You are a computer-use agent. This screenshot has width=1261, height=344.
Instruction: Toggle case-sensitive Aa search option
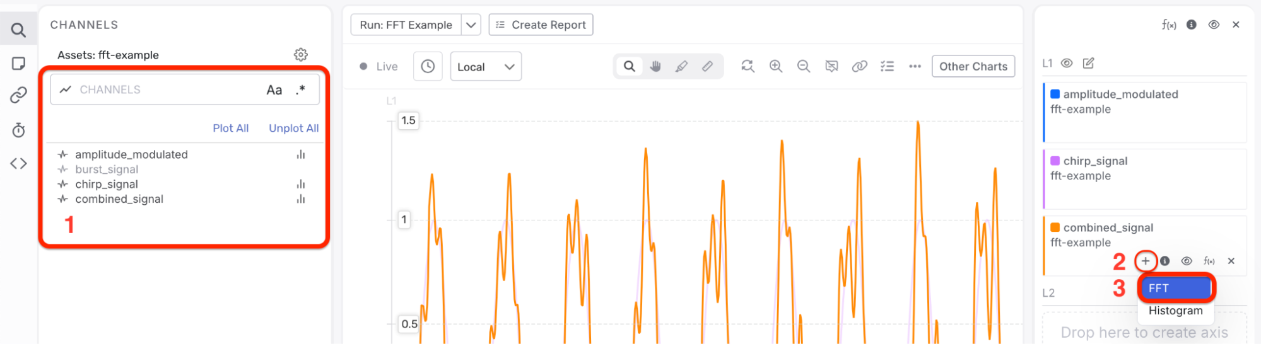(x=274, y=90)
